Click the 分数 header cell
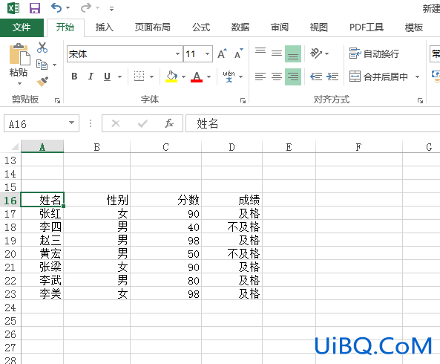440x364 pixels. [x=166, y=200]
